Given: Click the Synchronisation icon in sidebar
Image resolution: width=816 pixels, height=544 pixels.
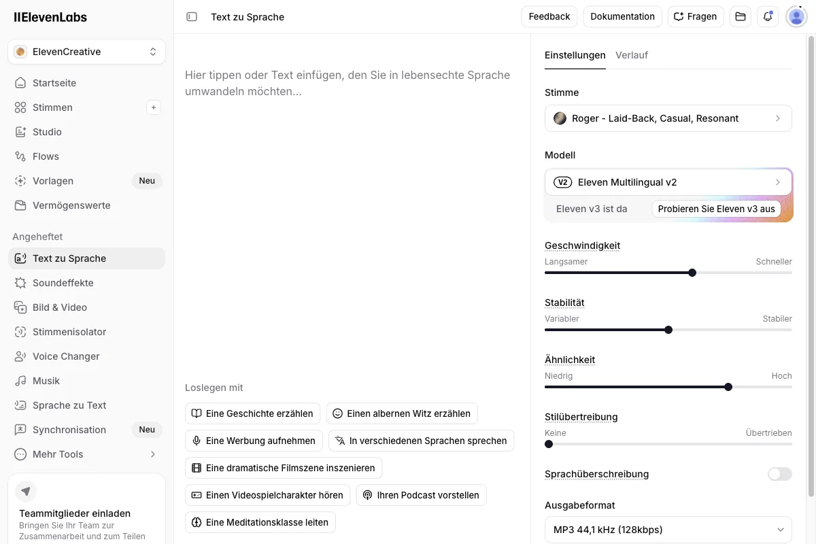Looking at the screenshot, I should [20, 430].
